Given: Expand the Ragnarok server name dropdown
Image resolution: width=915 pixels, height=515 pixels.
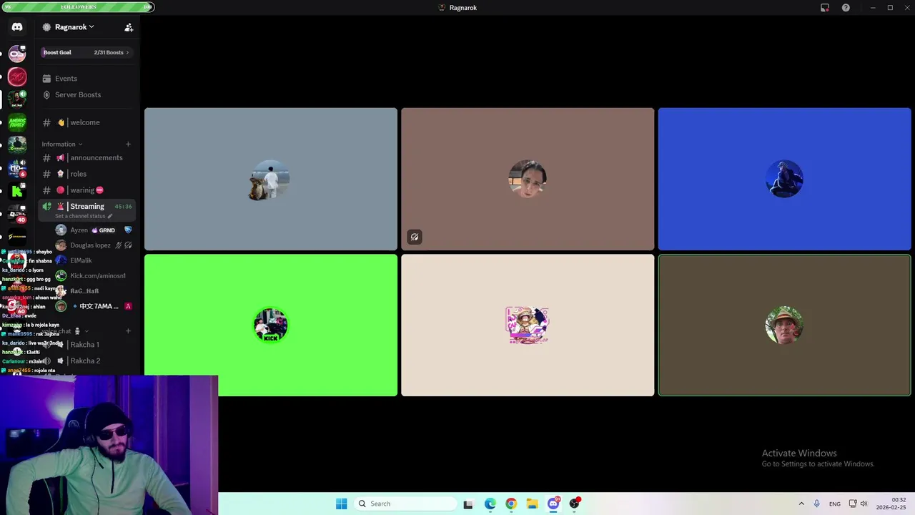Looking at the screenshot, I should [74, 27].
